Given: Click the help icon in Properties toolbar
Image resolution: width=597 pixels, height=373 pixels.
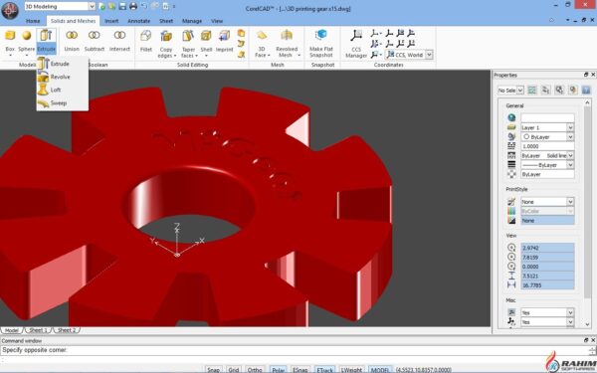Looking at the screenshot, I should coord(586,91).
